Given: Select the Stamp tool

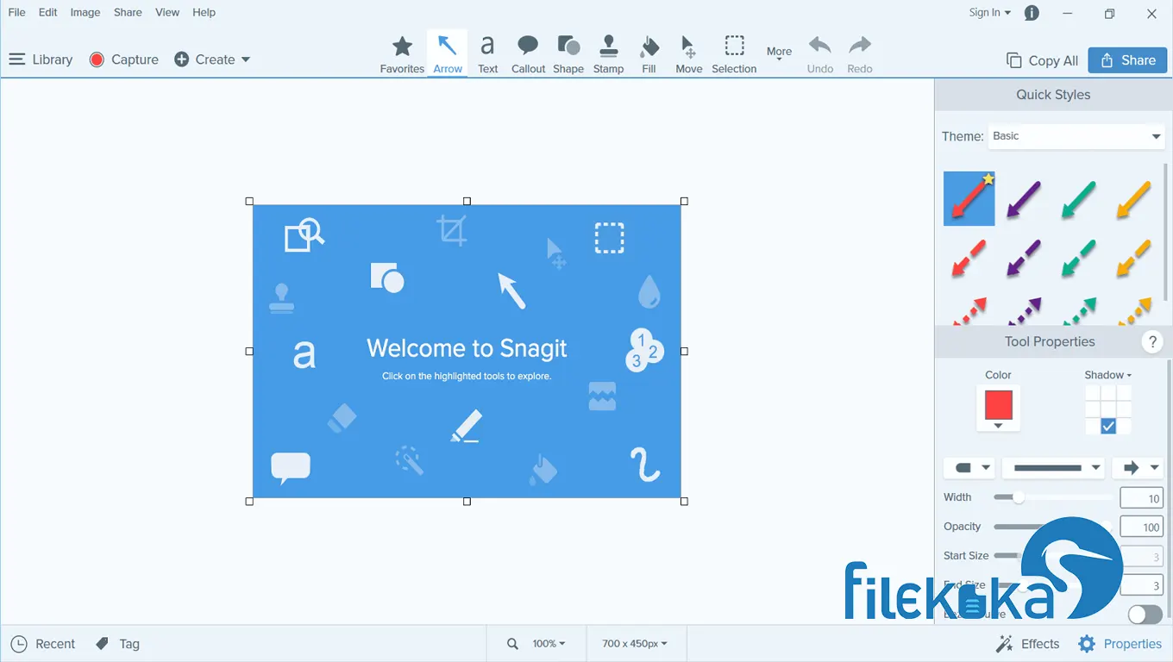Looking at the screenshot, I should [x=608, y=54].
